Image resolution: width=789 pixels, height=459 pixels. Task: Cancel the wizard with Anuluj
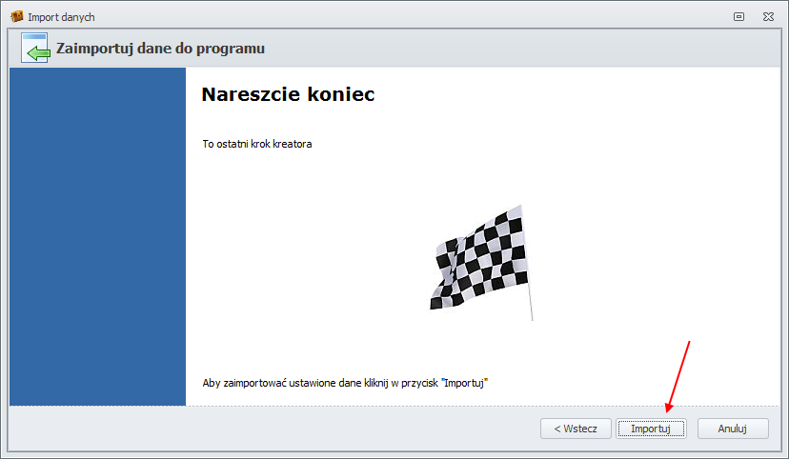tap(732, 429)
